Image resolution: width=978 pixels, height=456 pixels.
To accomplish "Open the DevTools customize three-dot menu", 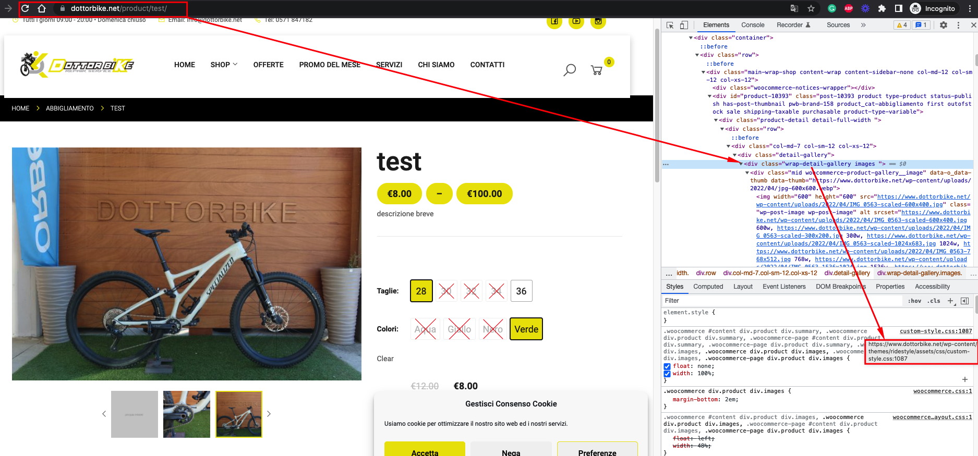I will pyautogui.click(x=958, y=25).
